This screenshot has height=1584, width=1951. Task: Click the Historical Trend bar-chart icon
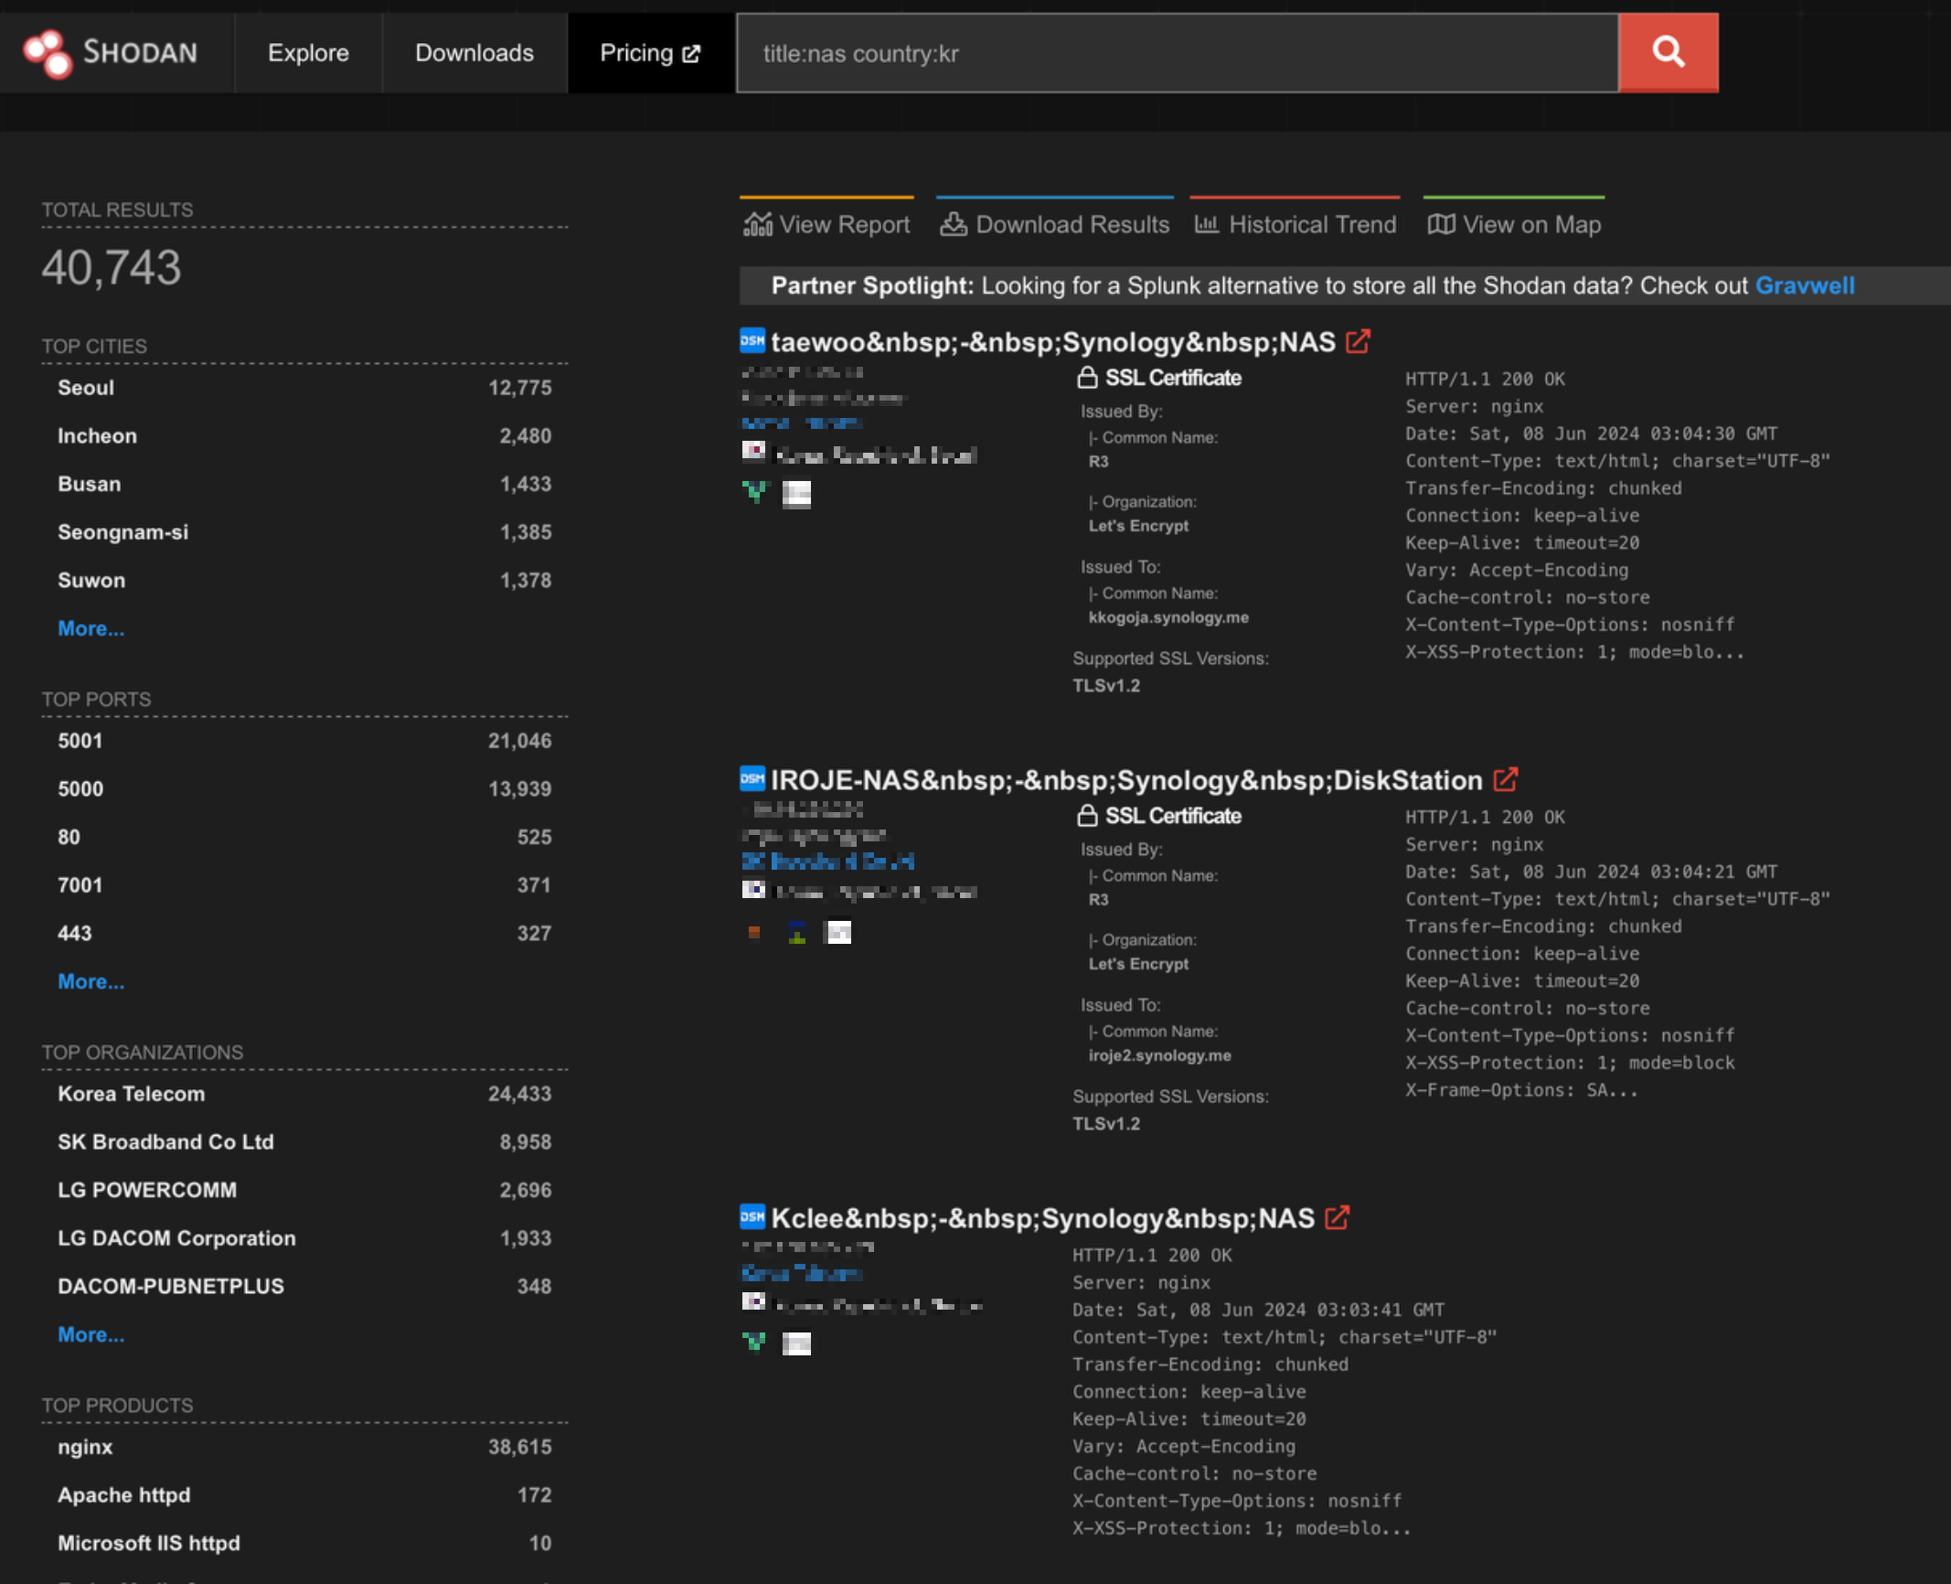coord(1207,224)
